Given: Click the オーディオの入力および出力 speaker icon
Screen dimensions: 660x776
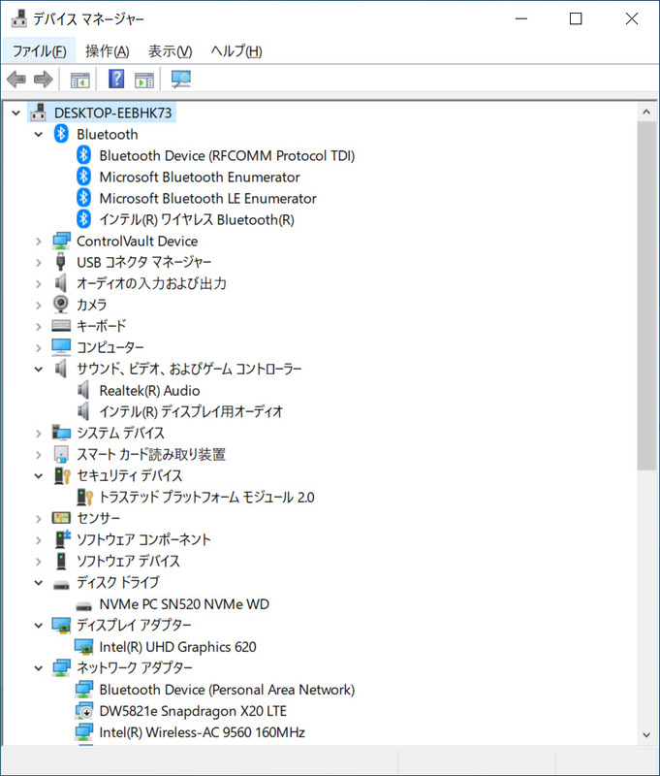Looking at the screenshot, I should click(x=61, y=283).
